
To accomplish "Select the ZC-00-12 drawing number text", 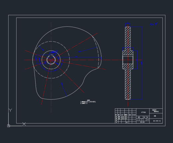I will (157, 121).
